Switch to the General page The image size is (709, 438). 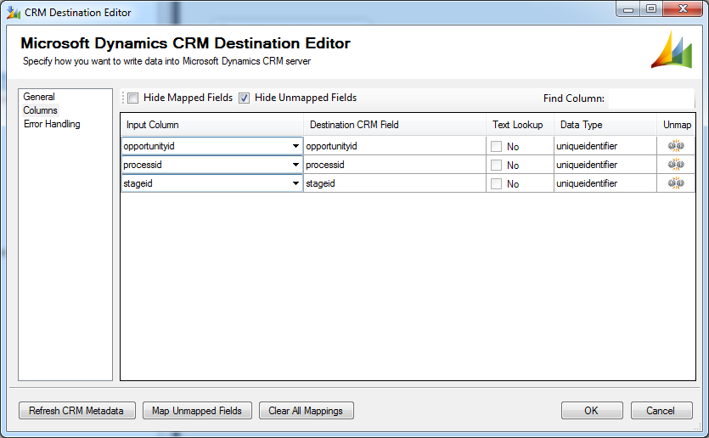[x=39, y=97]
